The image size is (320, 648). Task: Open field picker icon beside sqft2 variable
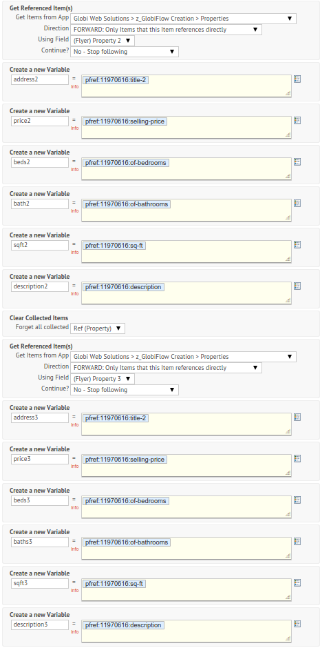point(297,244)
